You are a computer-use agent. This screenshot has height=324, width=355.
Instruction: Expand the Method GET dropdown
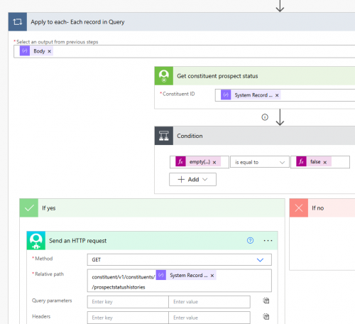(180, 260)
